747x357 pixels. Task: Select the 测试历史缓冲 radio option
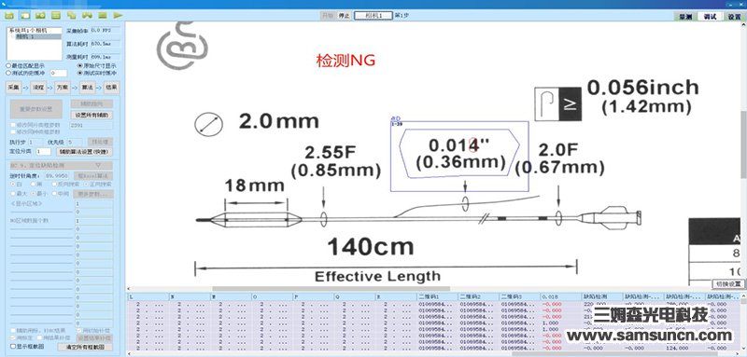pyautogui.click(x=25, y=74)
